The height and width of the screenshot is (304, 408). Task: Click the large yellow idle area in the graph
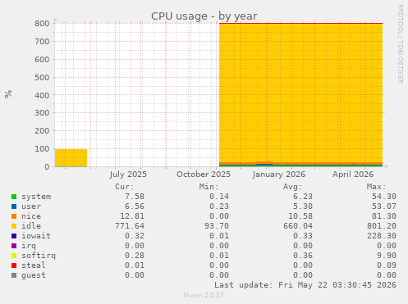point(300,93)
